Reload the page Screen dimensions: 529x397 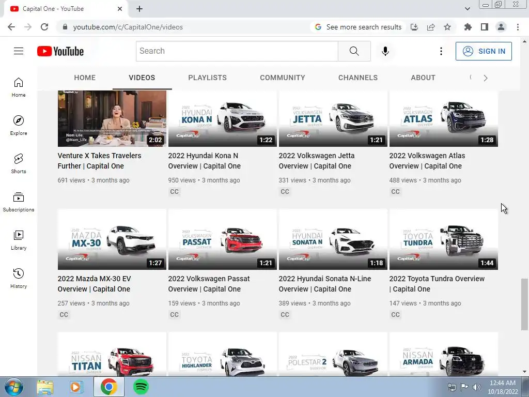tap(44, 27)
